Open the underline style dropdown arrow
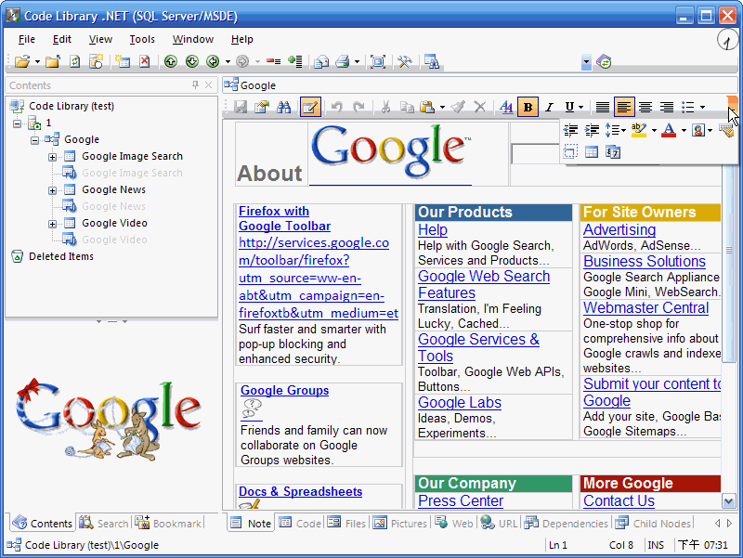The image size is (743, 558). [581, 107]
